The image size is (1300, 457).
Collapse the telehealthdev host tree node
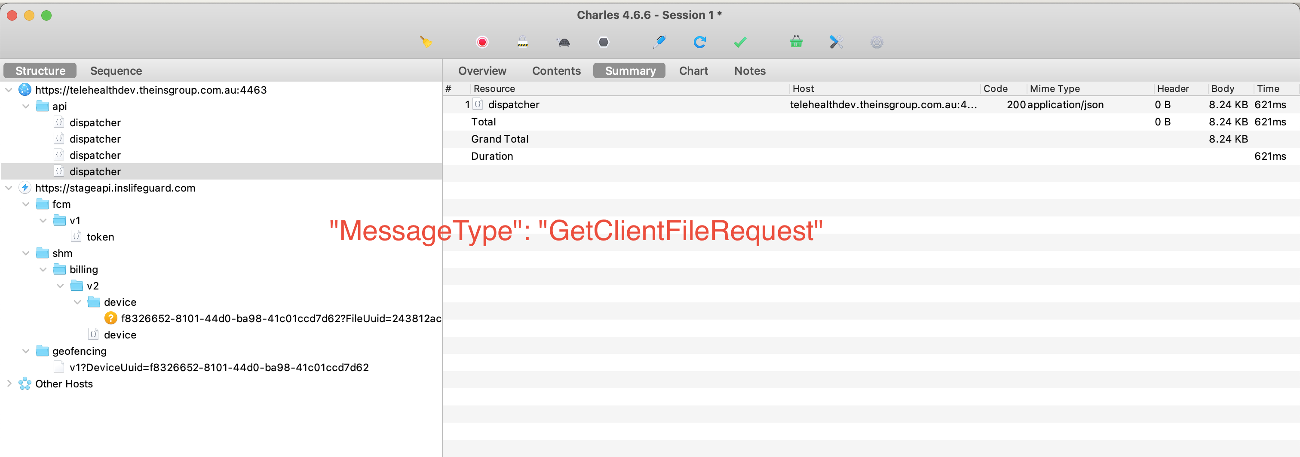9,90
